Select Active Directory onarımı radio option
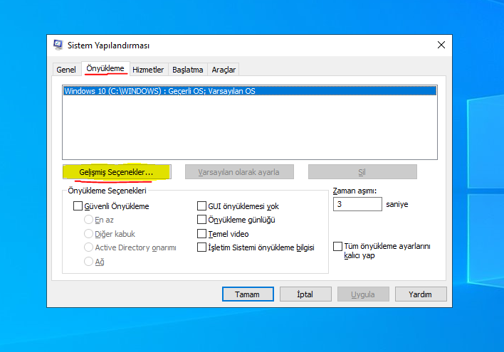Screen dimensions: 504x352 88,247
